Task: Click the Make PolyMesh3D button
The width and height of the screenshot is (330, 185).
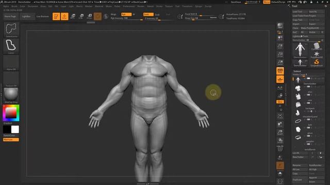Action: (312, 28)
